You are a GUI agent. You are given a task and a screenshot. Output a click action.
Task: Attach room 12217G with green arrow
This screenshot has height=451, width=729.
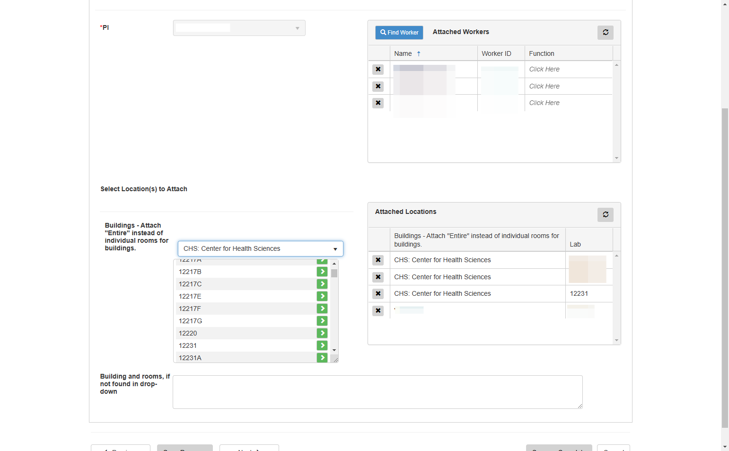(322, 321)
